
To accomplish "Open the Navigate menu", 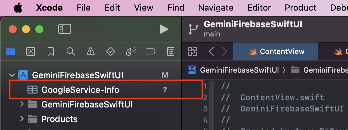I will click(216, 8).
